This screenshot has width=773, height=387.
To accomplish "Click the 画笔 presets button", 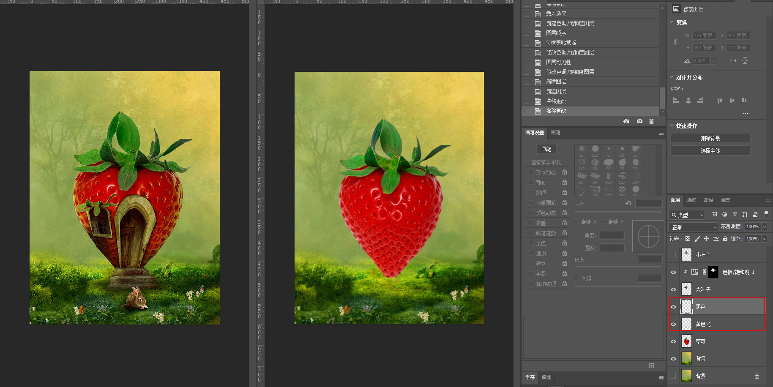I will pos(546,149).
